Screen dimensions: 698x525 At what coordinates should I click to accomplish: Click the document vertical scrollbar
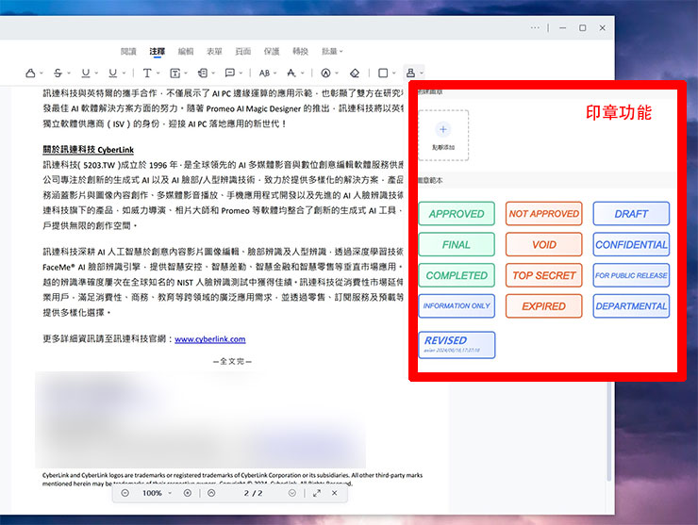tap(609, 432)
